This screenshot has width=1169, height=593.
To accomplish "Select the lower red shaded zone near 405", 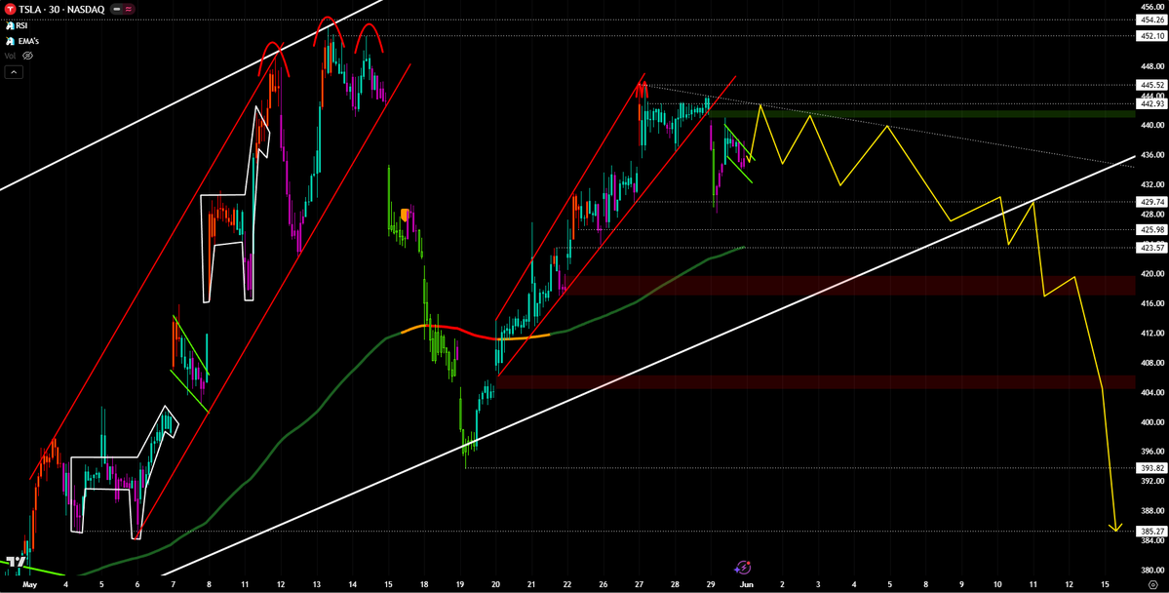I will (x=816, y=382).
